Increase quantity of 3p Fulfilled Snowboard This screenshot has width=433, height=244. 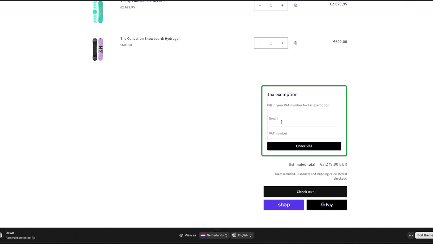point(282,5)
